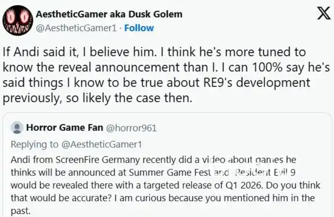Open AestheticGamer's profile avatar picture
Viewport: 334px width, 217px height.
coord(16,21)
